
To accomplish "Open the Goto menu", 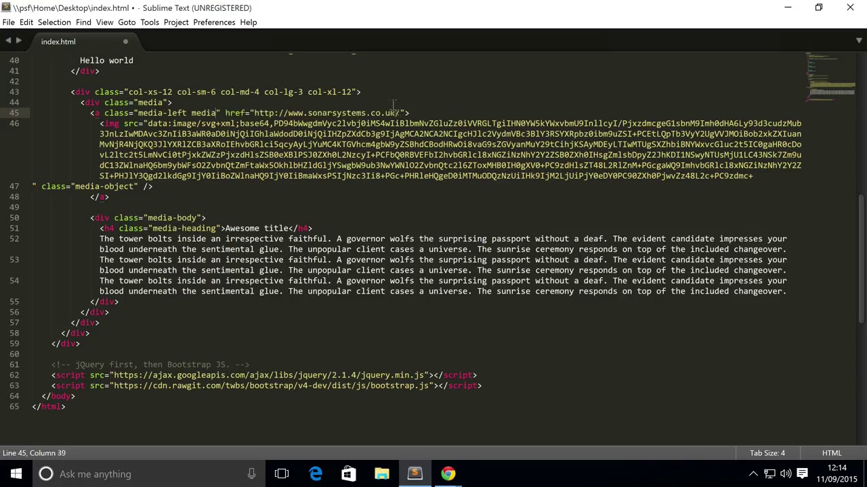I will click(127, 22).
